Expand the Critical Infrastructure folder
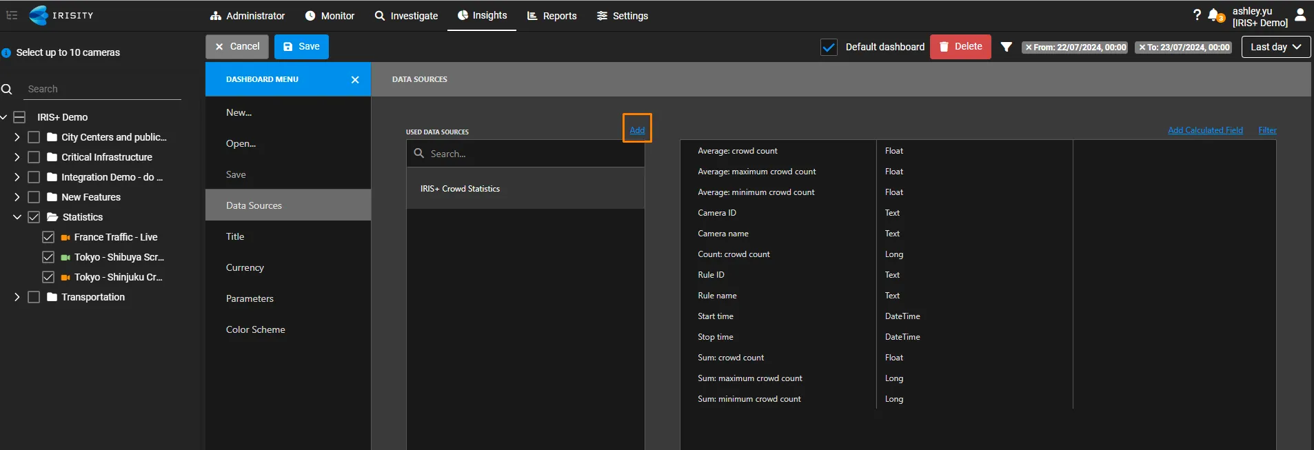The width and height of the screenshot is (1314, 450). [17, 157]
